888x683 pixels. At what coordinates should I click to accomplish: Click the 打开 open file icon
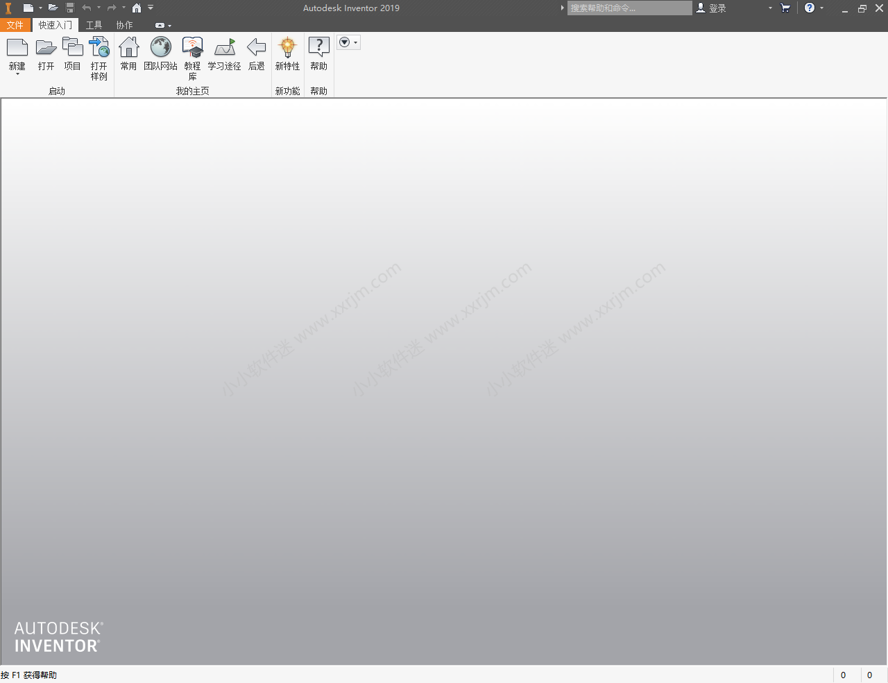click(x=46, y=48)
